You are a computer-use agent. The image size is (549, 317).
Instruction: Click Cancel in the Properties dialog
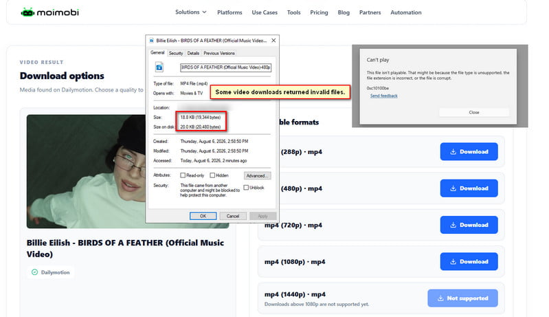click(233, 216)
